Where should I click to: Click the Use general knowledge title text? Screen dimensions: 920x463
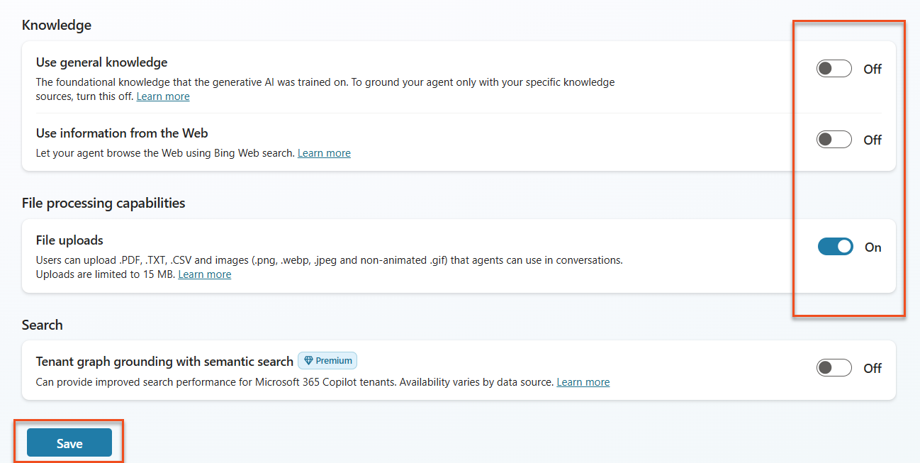pyautogui.click(x=101, y=62)
